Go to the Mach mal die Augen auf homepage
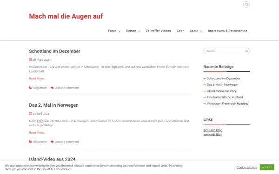This screenshot has width=279, height=174. (66, 16)
